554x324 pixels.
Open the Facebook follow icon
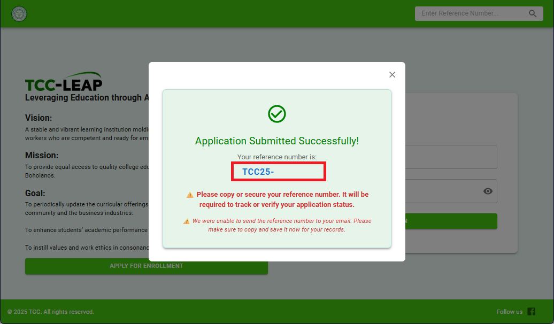(x=531, y=311)
